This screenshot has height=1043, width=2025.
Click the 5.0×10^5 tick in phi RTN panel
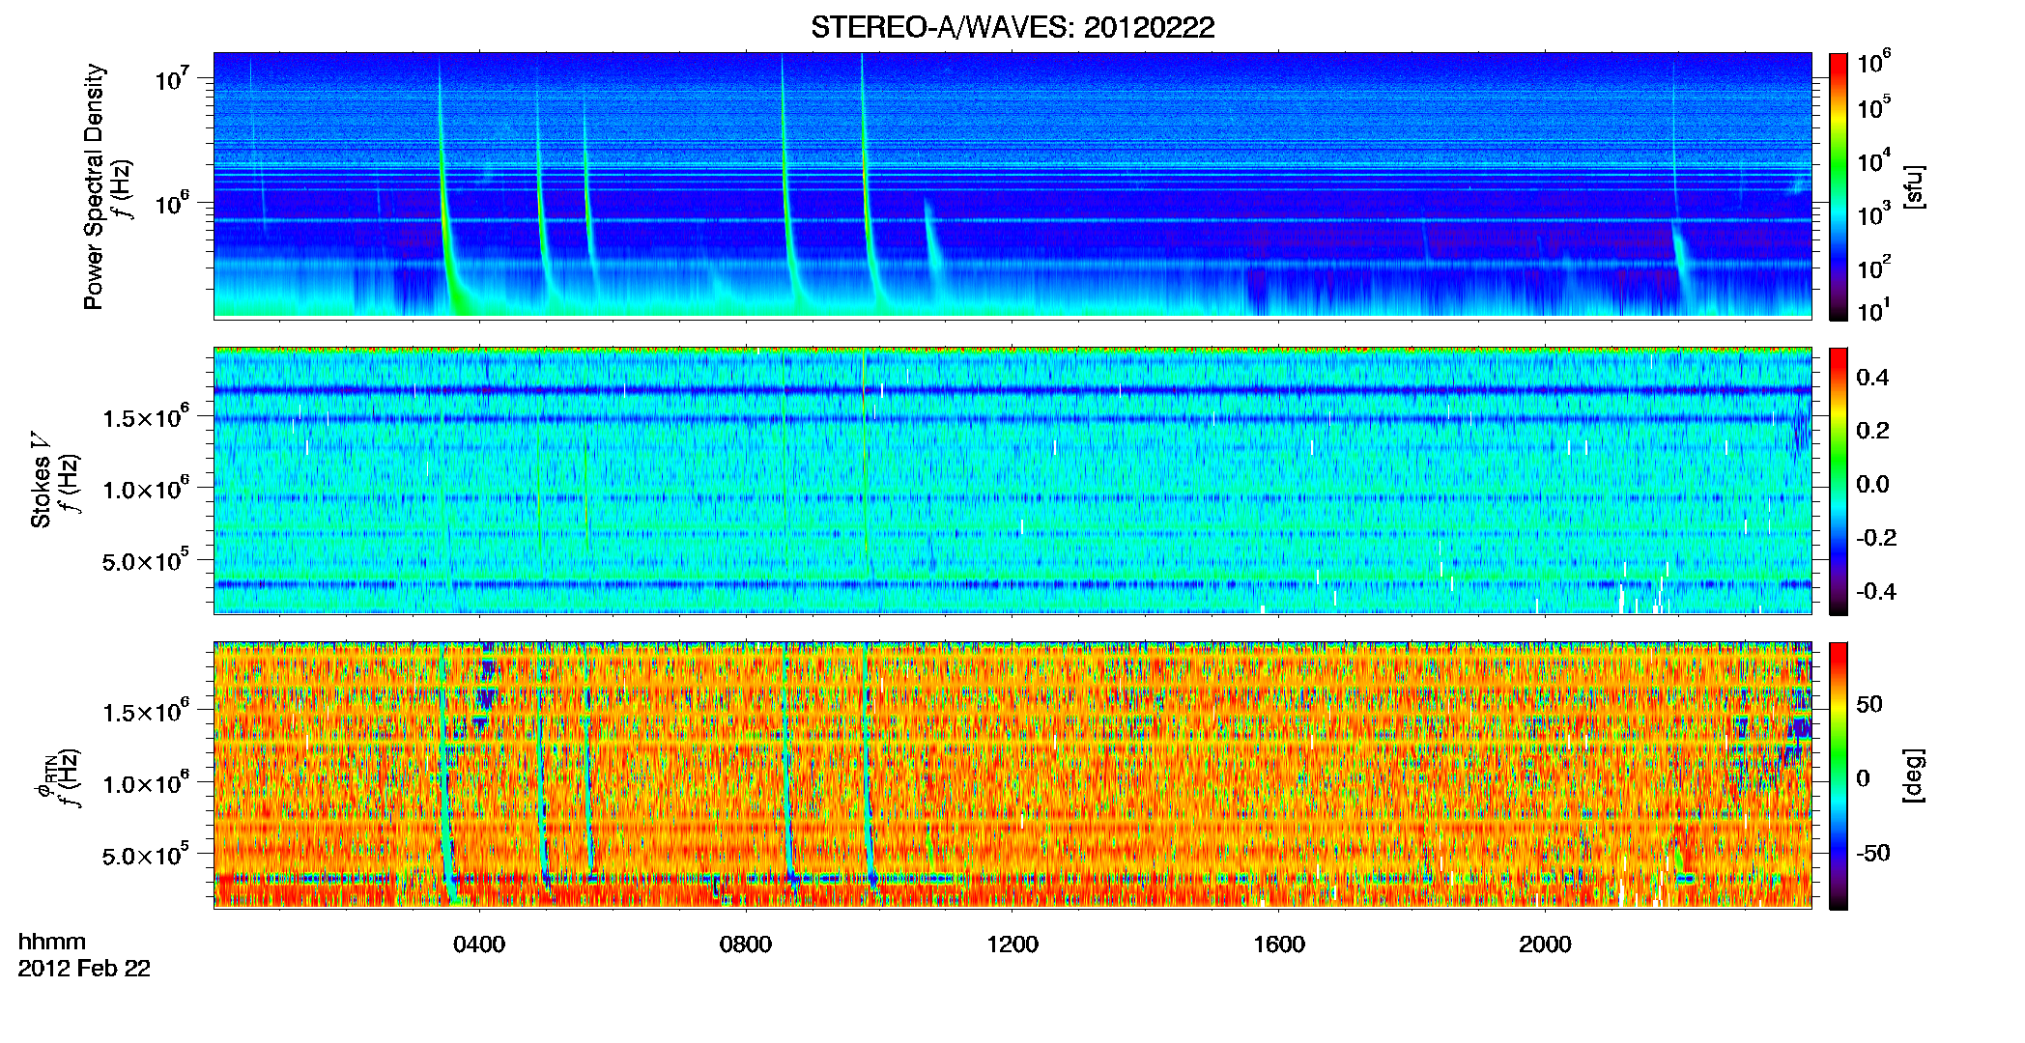(145, 855)
